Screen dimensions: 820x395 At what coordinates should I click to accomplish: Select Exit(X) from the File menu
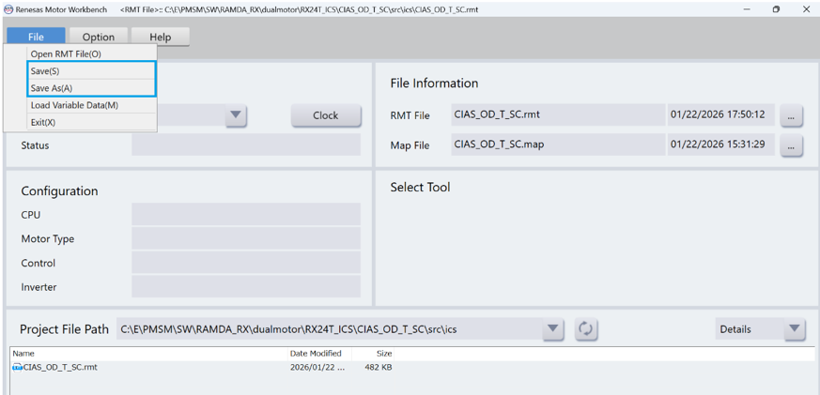pyautogui.click(x=91, y=122)
